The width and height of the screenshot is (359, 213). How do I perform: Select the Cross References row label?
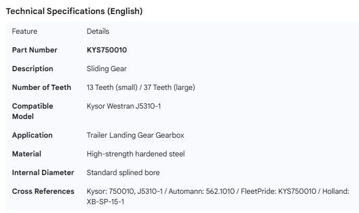point(43,191)
